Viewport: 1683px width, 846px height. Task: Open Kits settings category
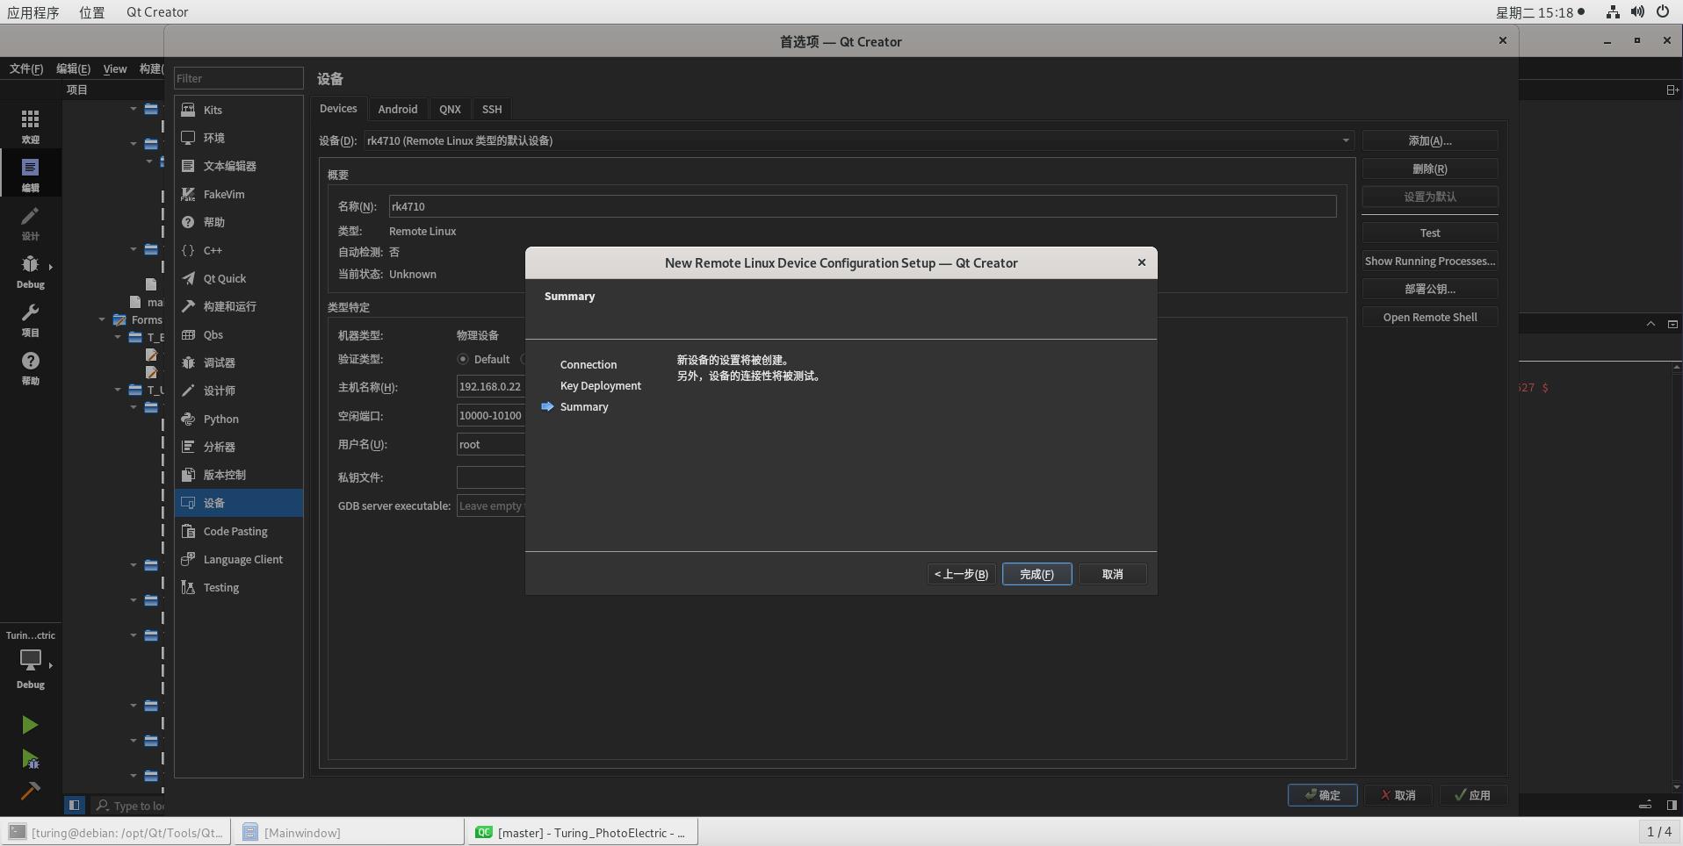(x=238, y=110)
